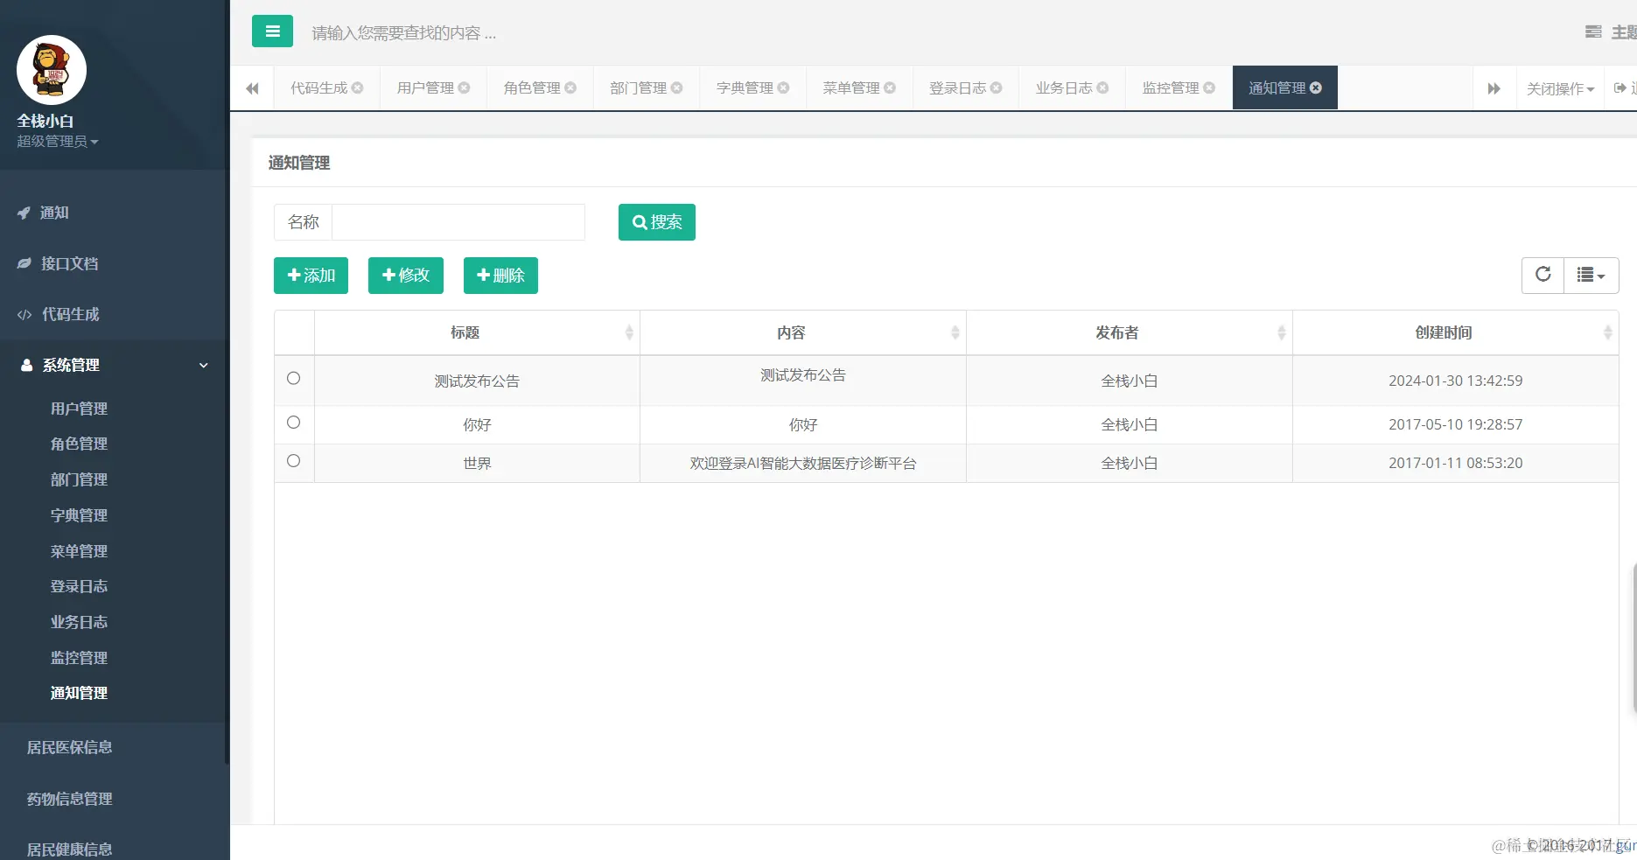Viewport: 1637px width, 860px height.
Task: Focus the 名称 search input field
Action: (x=458, y=222)
